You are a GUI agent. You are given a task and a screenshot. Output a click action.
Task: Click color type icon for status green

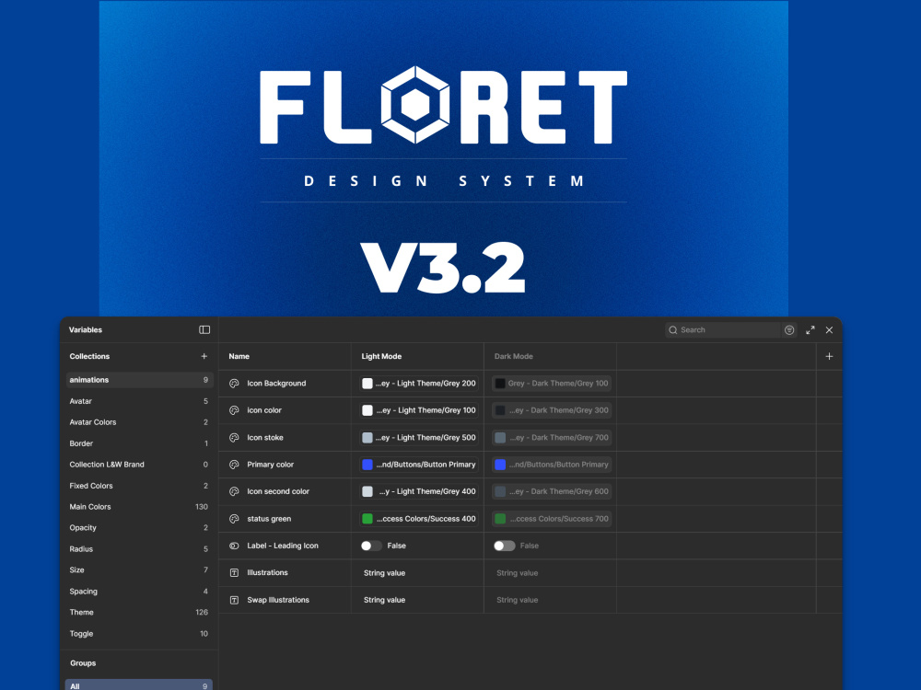(x=234, y=519)
